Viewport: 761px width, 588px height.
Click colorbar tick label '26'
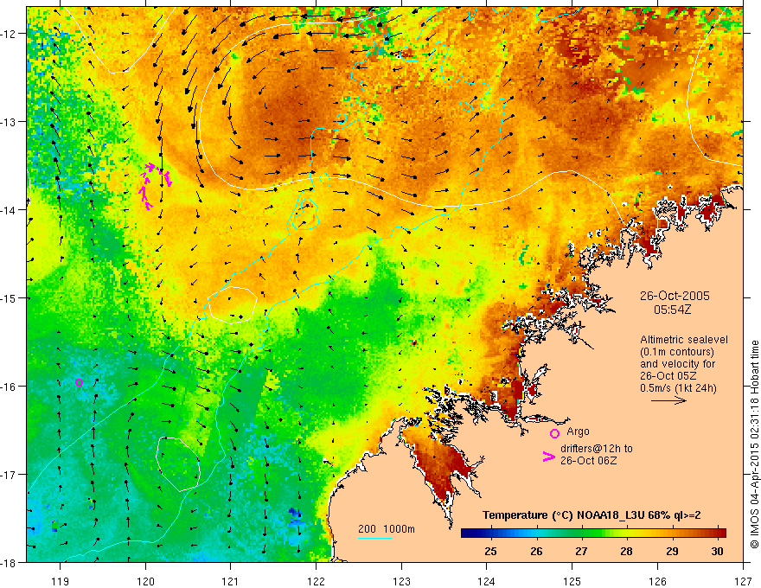[536, 551]
